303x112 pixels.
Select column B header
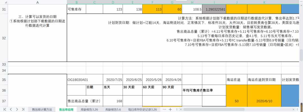click(x=77, y=2)
